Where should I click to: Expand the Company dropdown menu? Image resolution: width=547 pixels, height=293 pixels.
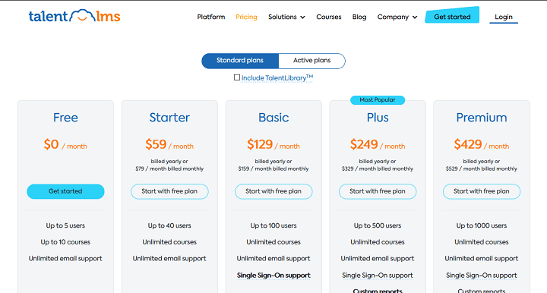coord(397,17)
